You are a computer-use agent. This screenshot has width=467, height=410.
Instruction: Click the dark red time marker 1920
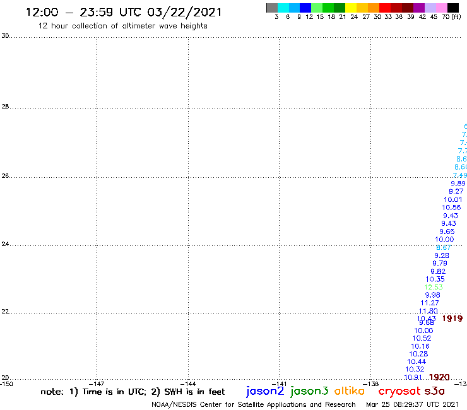[x=439, y=377]
